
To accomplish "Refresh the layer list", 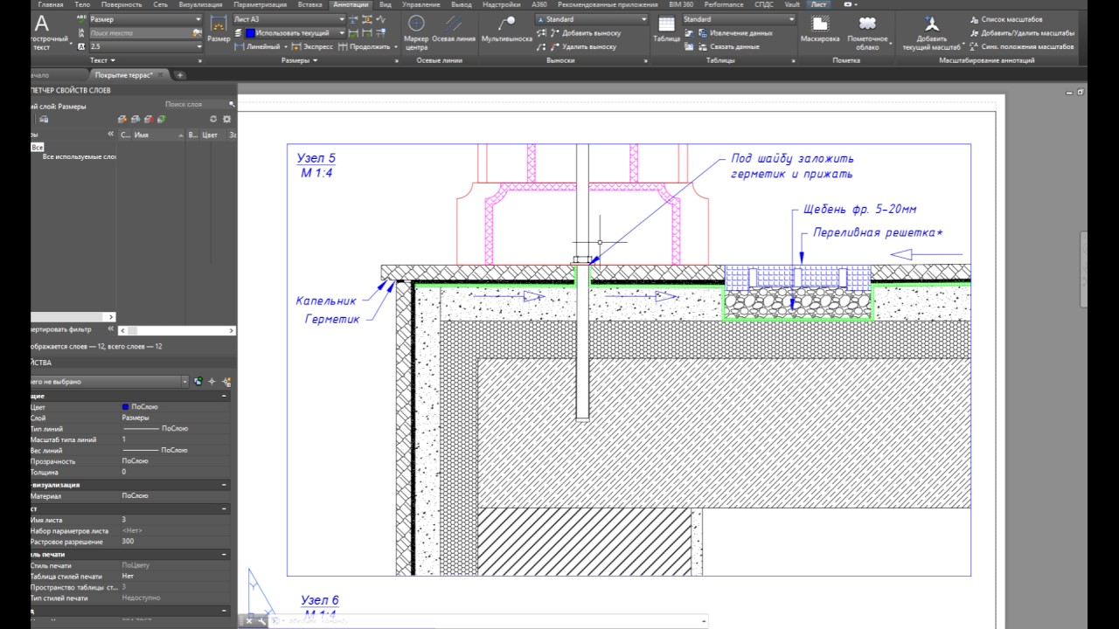I will [213, 119].
